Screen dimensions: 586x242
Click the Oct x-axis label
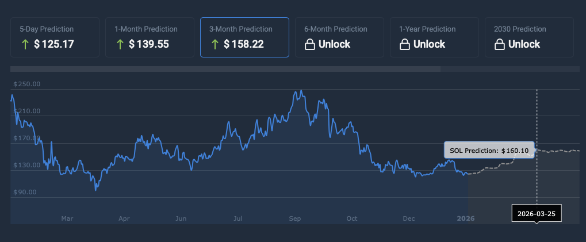click(x=352, y=218)
